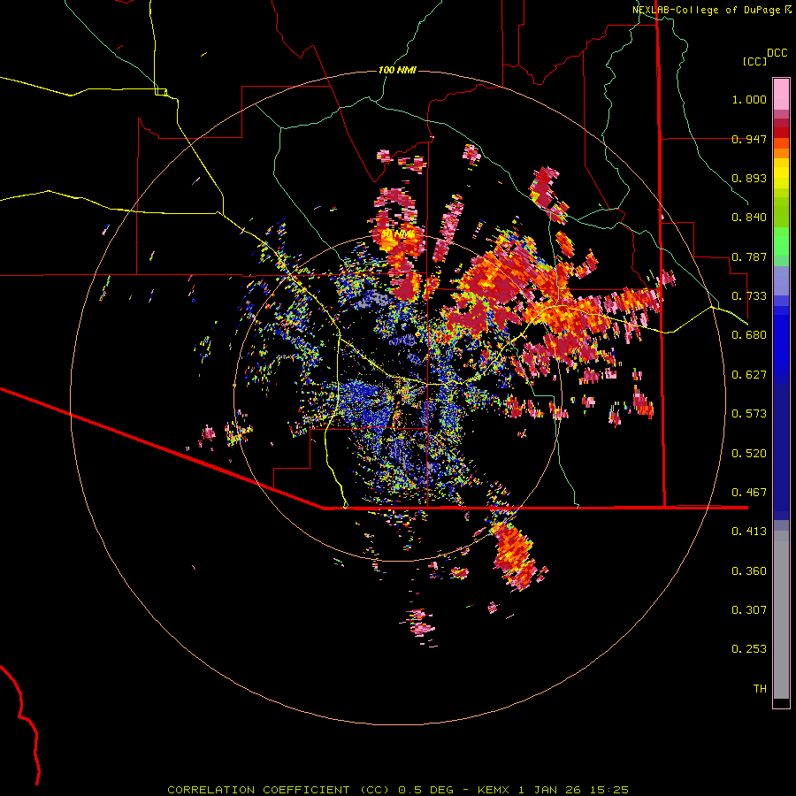This screenshot has height=796, width=796.
Task: Select the 1.000 value on color scale
Action: [x=749, y=99]
